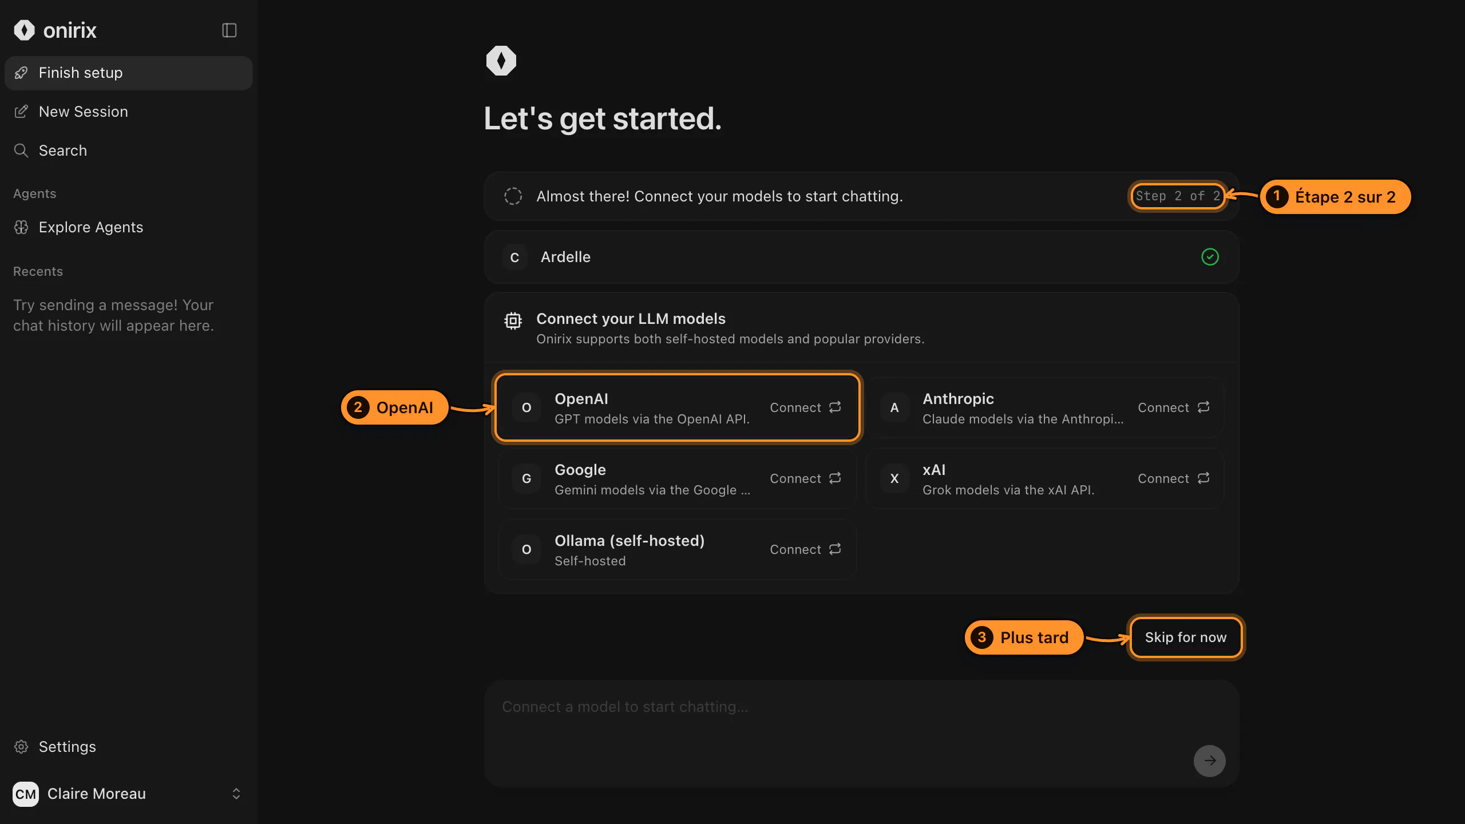
Task: Click the O badge on Ollama card
Action: click(x=526, y=549)
